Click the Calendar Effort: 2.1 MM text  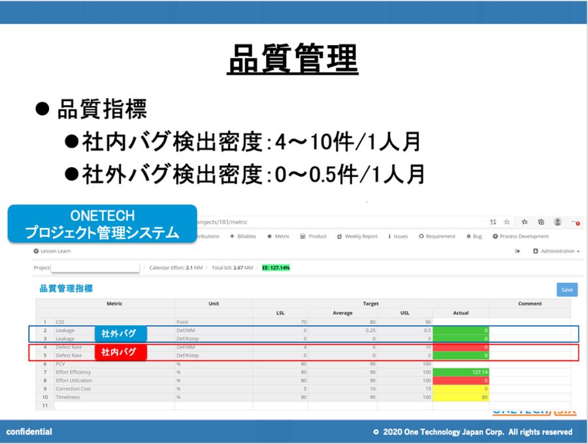pos(176,268)
